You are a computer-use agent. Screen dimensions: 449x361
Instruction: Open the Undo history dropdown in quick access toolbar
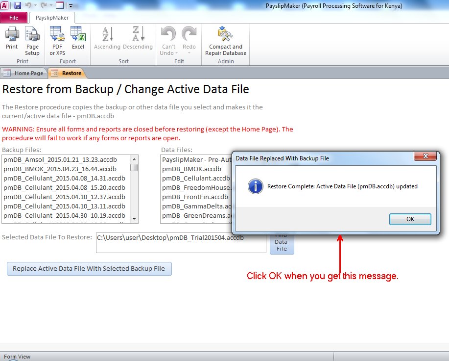(x=35, y=5)
